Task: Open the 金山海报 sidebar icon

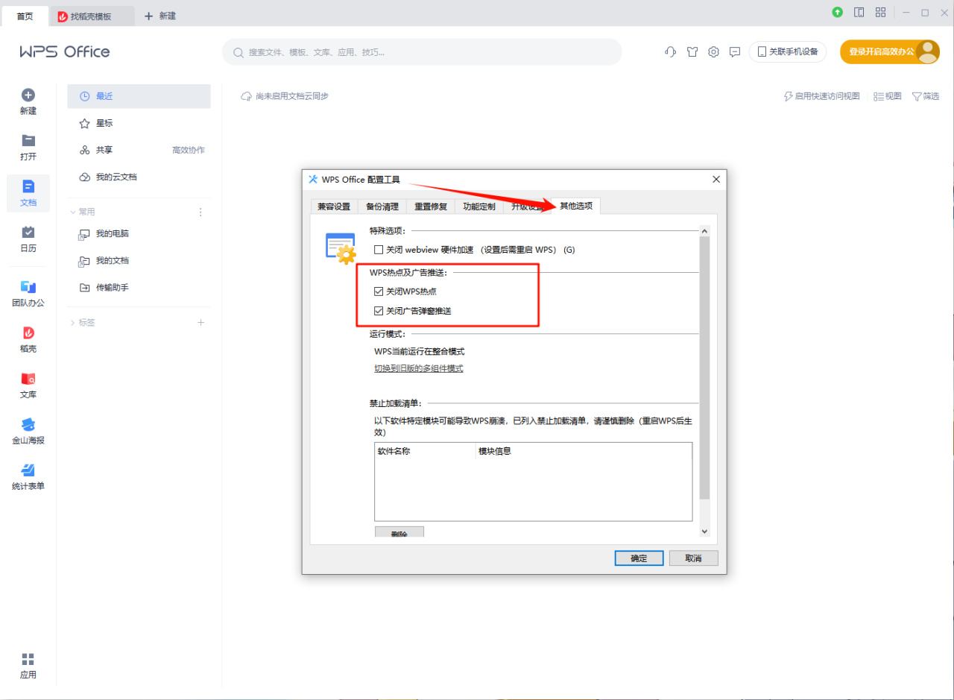Action: click(28, 431)
